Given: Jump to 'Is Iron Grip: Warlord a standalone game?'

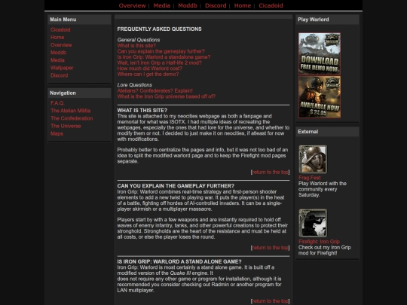Looking at the screenshot, I should click(164, 57).
